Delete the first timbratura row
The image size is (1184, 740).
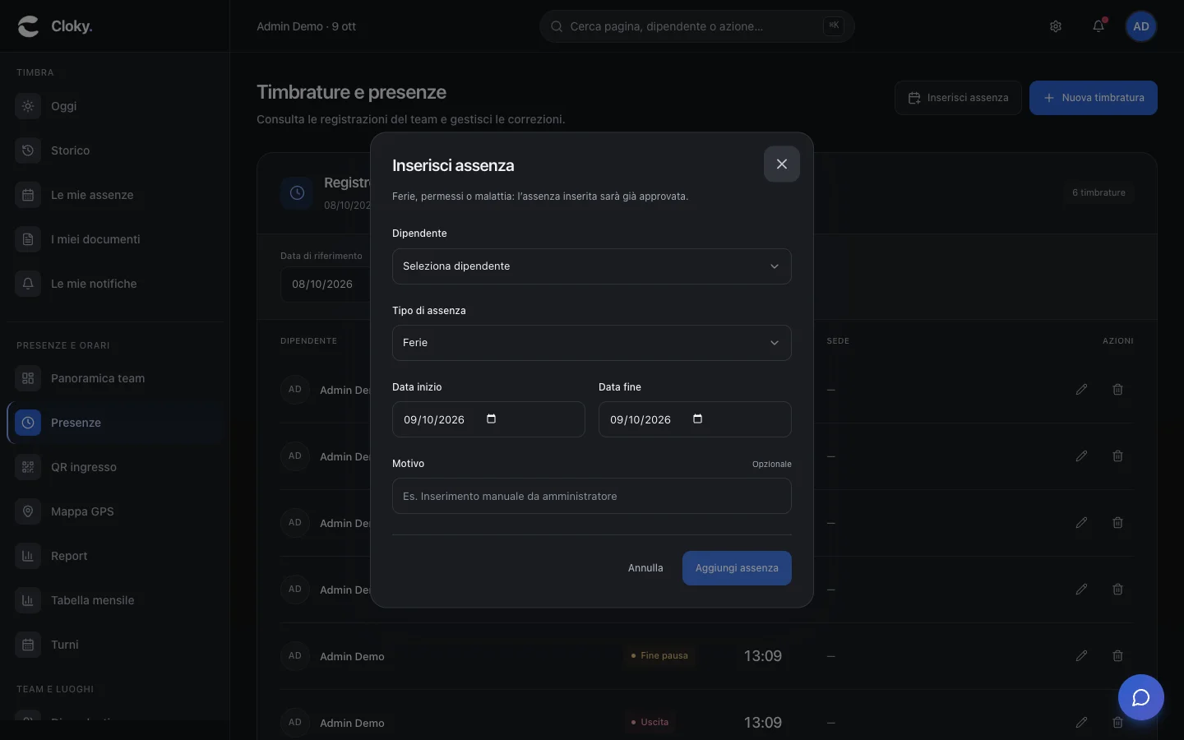click(x=1117, y=390)
